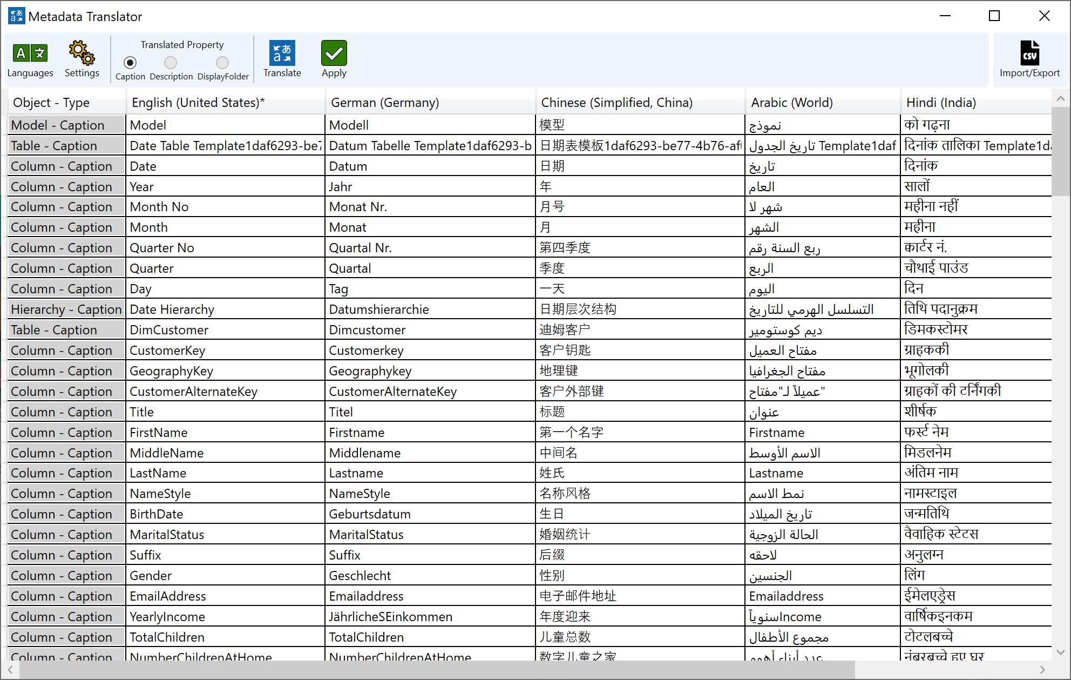1071x680 pixels.
Task: Click the English cell 'EmailAddress'
Action: tap(226, 596)
